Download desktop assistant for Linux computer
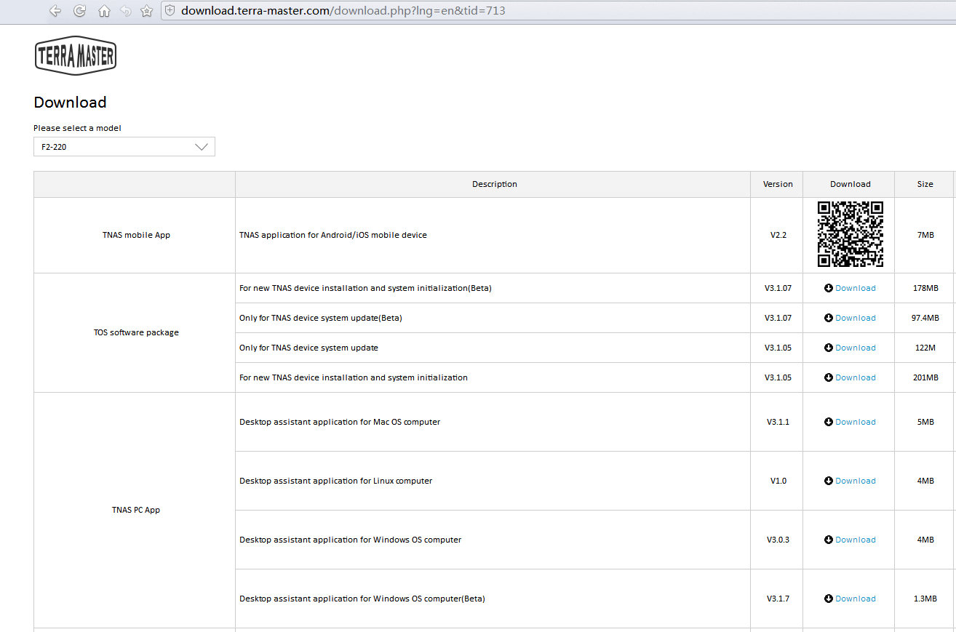This screenshot has width=956, height=632. click(x=855, y=481)
